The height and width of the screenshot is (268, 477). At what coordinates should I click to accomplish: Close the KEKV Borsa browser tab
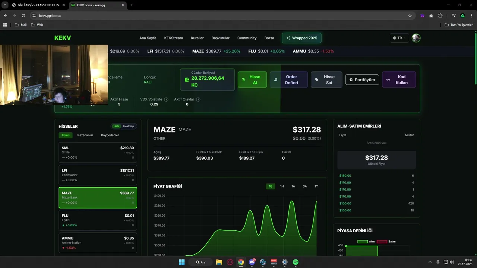122,5
